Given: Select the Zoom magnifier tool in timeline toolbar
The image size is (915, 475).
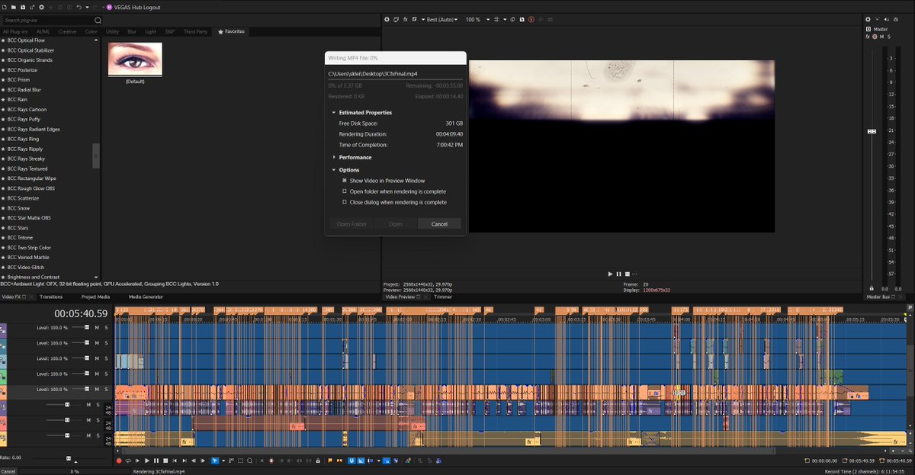Looking at the screenshot, I should [250, 461].
